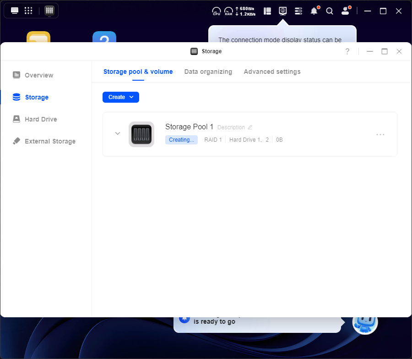Show desktop using top-left monitor icon
Screen dimensions: 412x359
click(x=15, y=11)
